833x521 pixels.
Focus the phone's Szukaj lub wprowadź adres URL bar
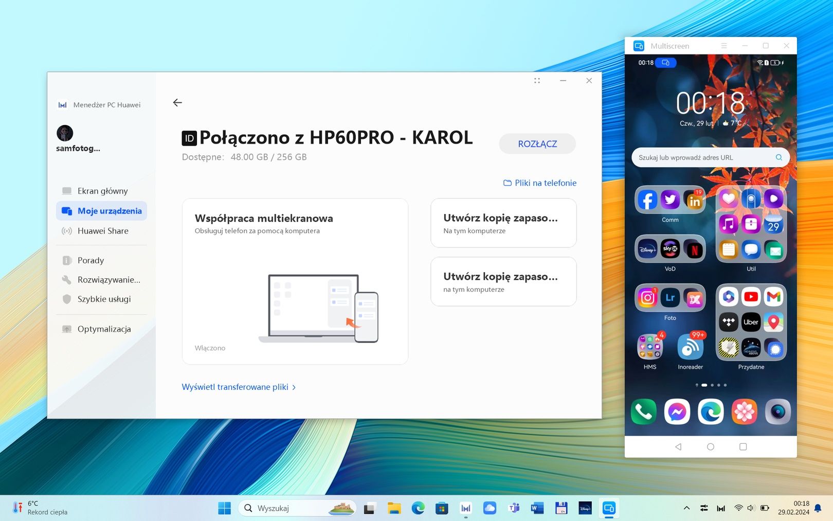click(711, 157)
